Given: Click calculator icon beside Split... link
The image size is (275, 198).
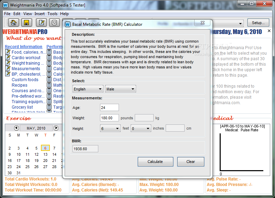Looking at the screenshot, I should tap(49, 101).
